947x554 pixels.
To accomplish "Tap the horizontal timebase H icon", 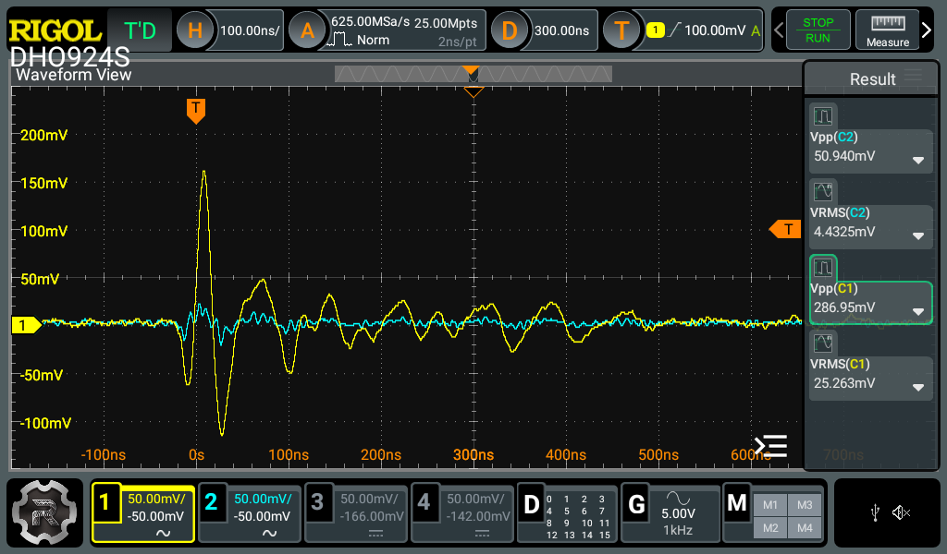I will coord(195,30).
